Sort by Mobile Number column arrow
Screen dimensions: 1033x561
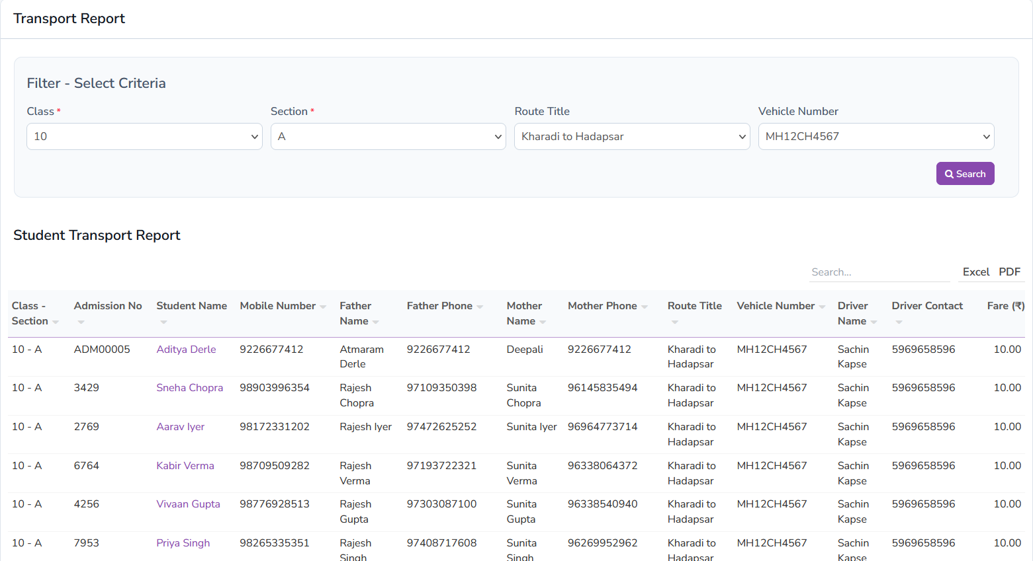tap(323, 307)
